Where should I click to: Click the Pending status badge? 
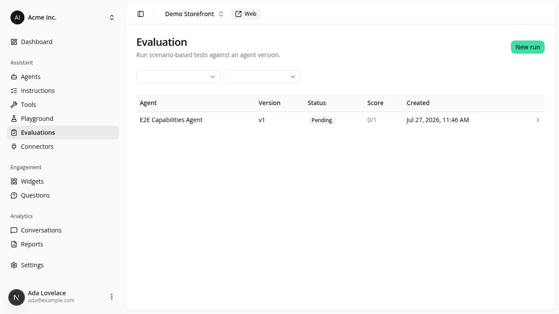click(x=322, y=120)
